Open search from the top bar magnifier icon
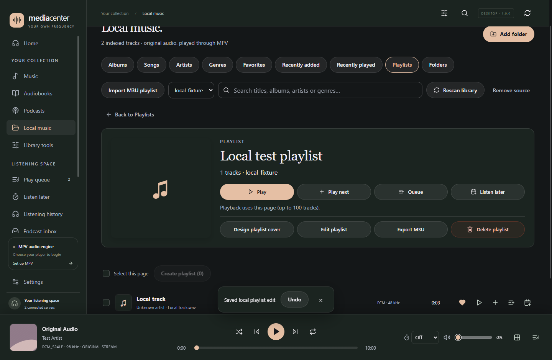Image resolution: width=552 pixels, height=360 pixels. point(465,13)
